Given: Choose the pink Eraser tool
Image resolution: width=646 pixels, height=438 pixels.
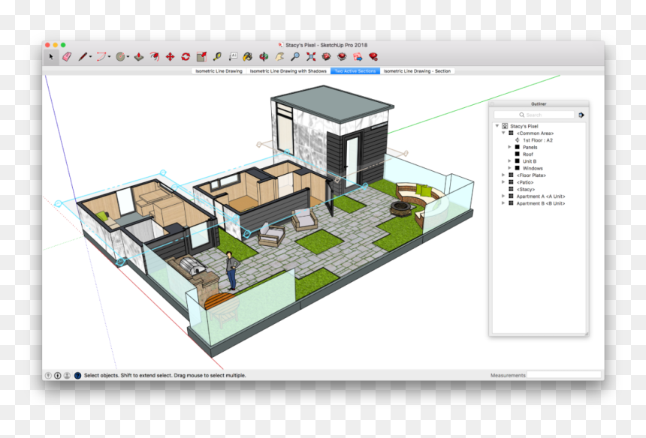Looking at the screenshot, I should click(67, 57).
